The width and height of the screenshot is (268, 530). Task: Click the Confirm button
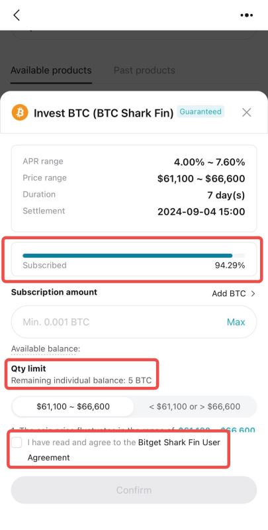pyautogui.click(x=134, y=490)
